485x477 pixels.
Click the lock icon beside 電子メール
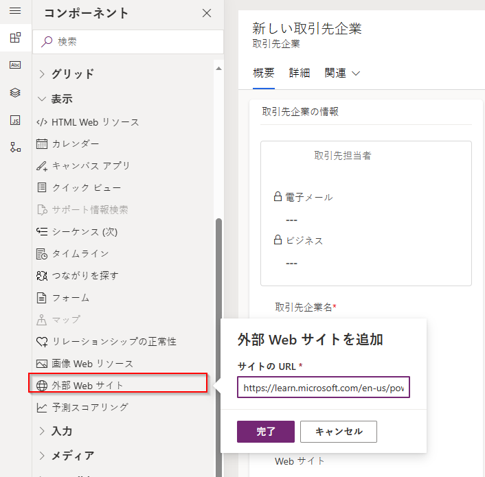pyautogui.click(x=278, y=196)
